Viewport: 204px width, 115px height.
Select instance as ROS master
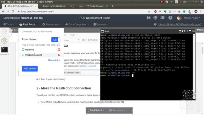click(23, 50)
